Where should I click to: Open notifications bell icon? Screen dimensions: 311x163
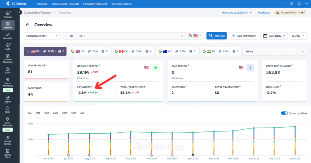click(299, 4)
